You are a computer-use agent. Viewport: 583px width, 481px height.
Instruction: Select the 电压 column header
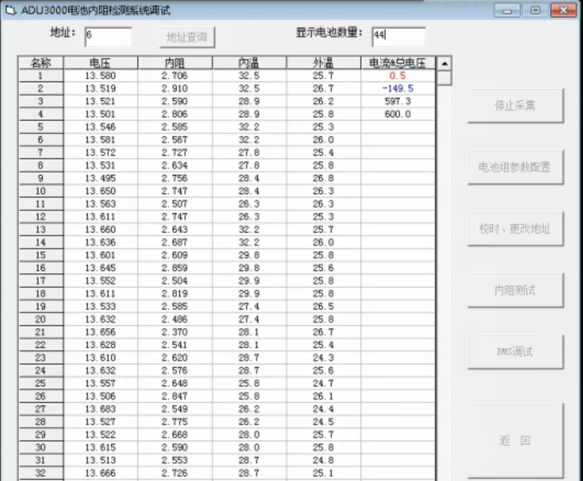[100, 63]
